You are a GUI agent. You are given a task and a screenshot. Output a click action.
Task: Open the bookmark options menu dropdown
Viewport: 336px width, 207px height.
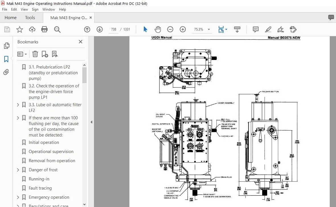(x=22, y=54)
